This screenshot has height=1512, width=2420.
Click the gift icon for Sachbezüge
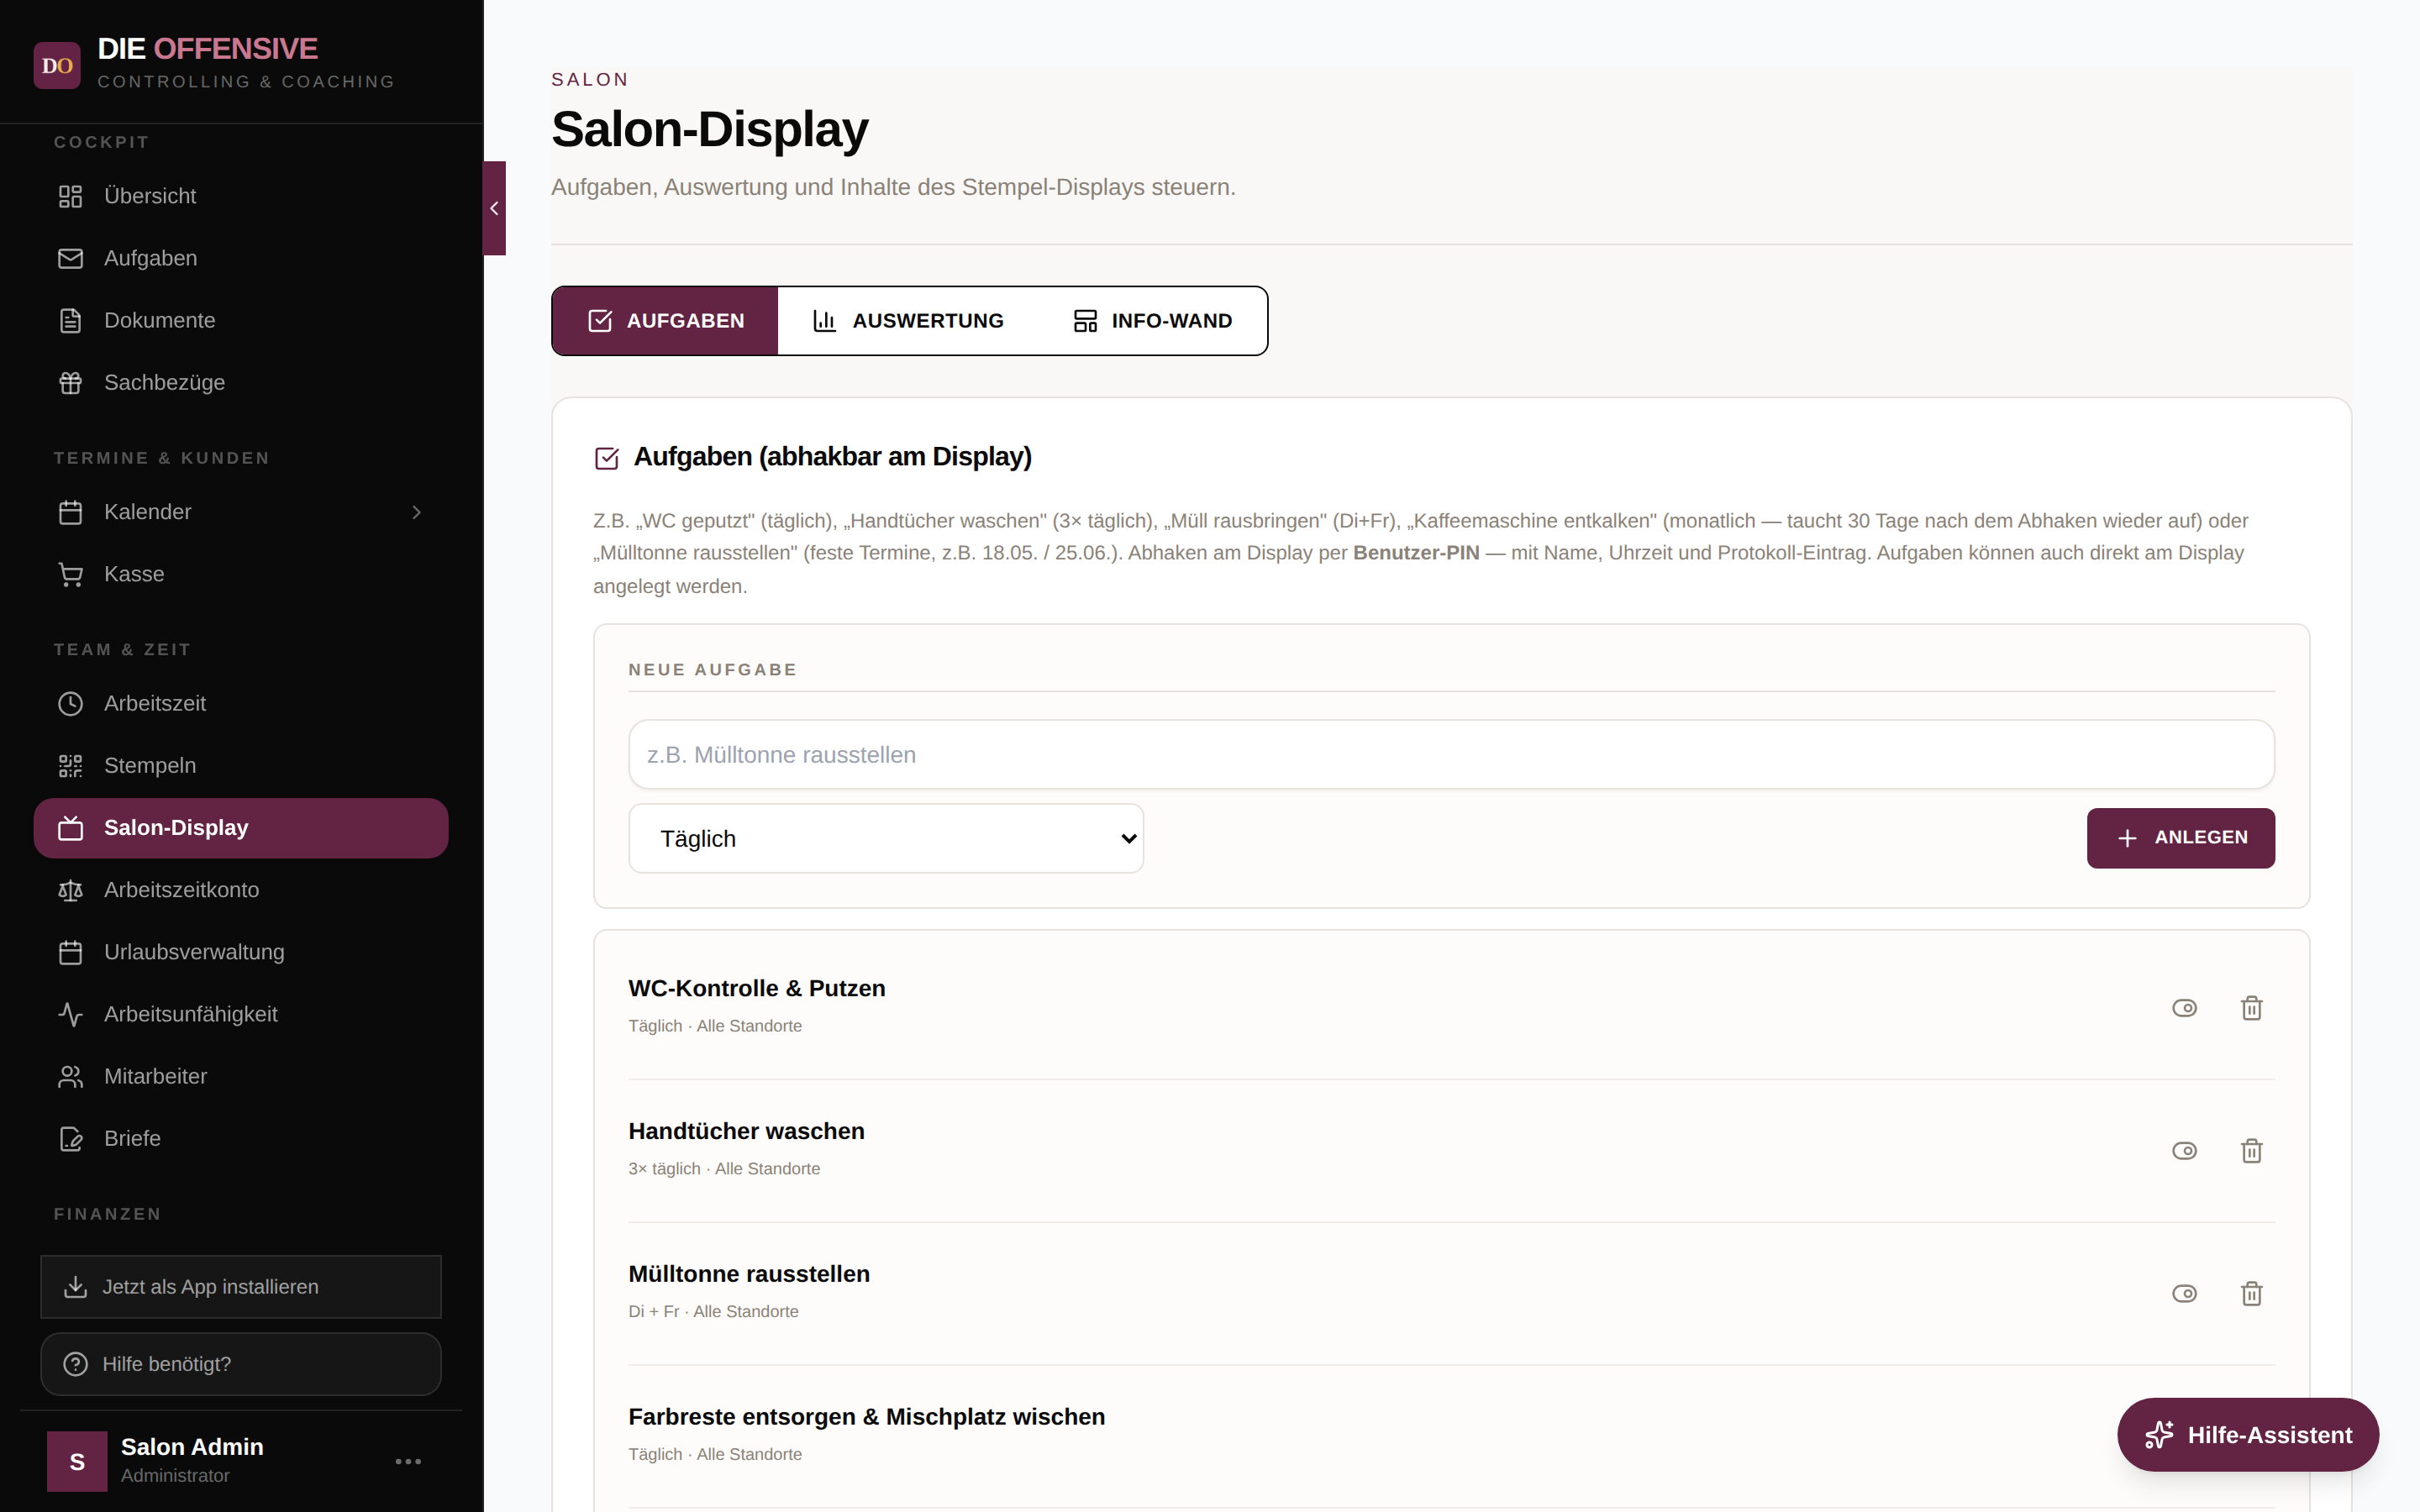click(70, 383)
